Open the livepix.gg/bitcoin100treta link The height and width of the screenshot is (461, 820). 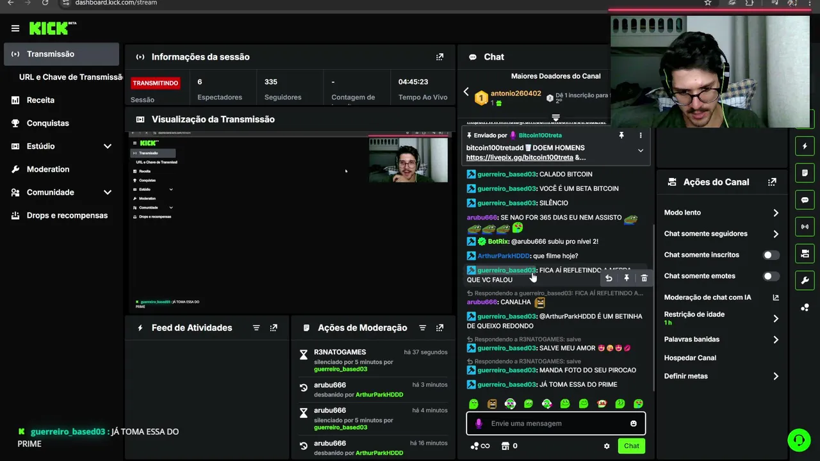pos(520,158)
